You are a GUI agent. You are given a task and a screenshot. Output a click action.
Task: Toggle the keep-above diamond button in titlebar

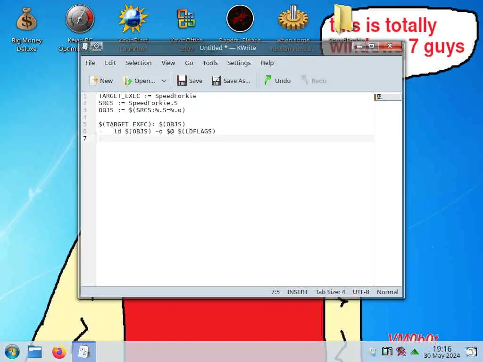tap(96, 46)
